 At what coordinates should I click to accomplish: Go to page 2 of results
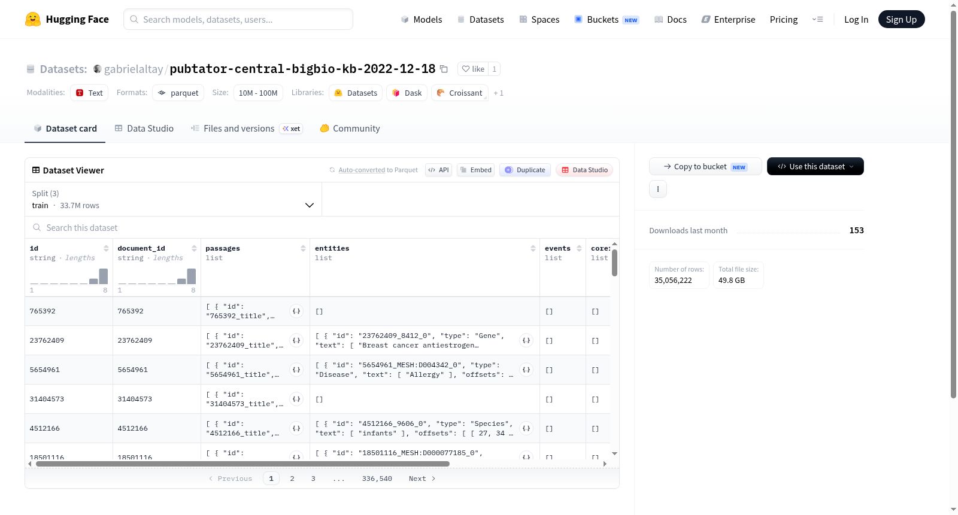[x=292, y=479]
